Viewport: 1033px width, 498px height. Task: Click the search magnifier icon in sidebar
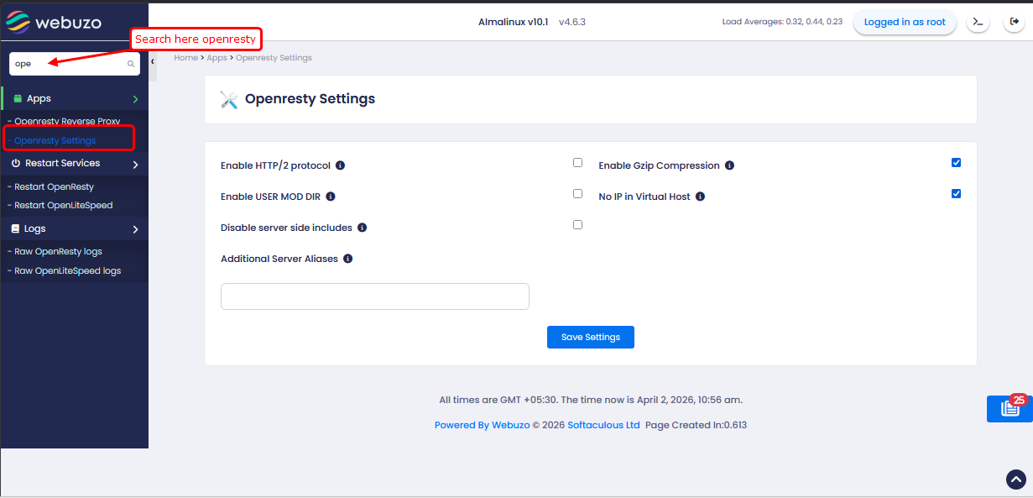point(131,64)
